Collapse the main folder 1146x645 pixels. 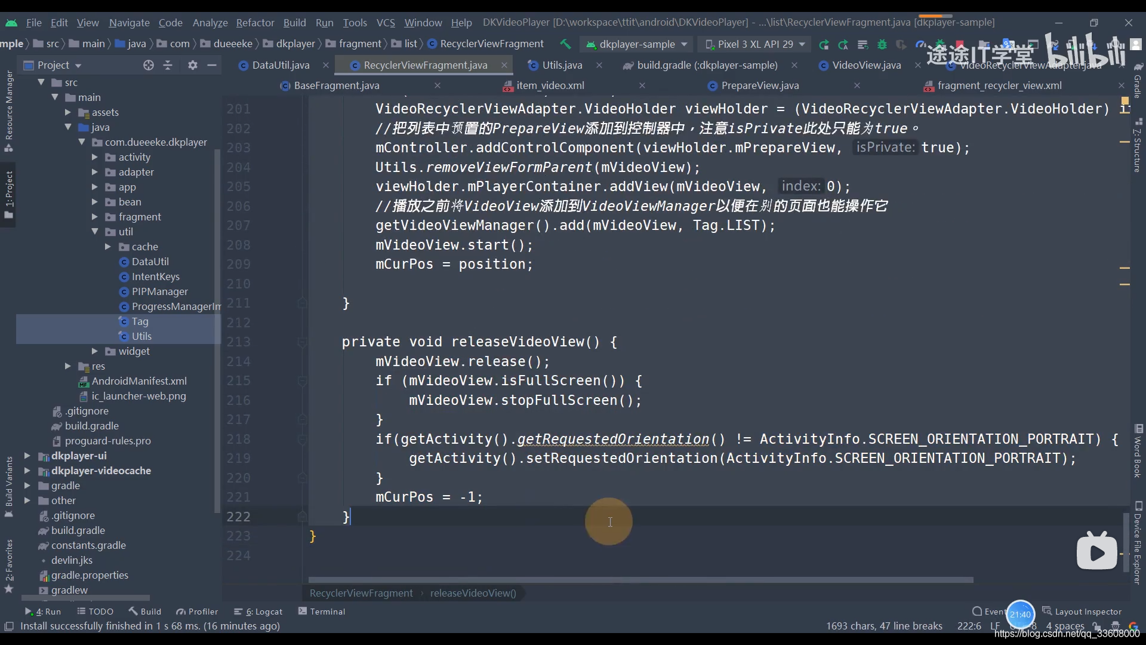click(x=55, y=97)
